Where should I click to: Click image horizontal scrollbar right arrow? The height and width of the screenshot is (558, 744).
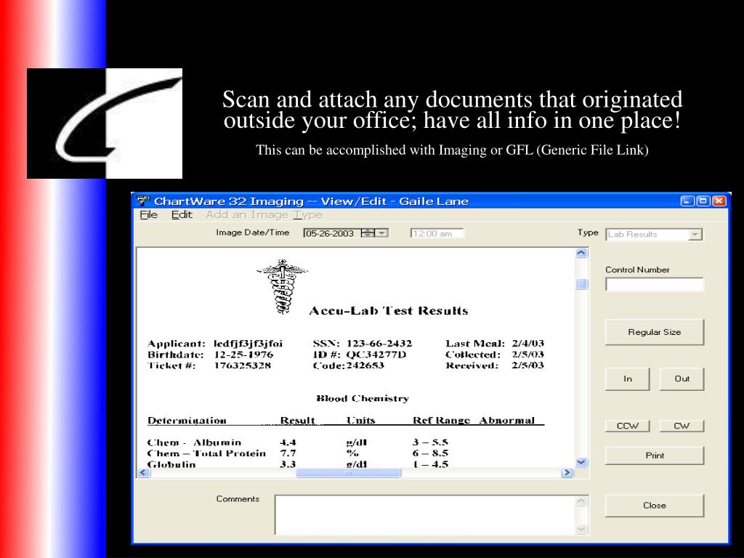(567, 472)
